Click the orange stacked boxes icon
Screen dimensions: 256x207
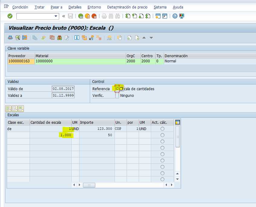(84, 38)
